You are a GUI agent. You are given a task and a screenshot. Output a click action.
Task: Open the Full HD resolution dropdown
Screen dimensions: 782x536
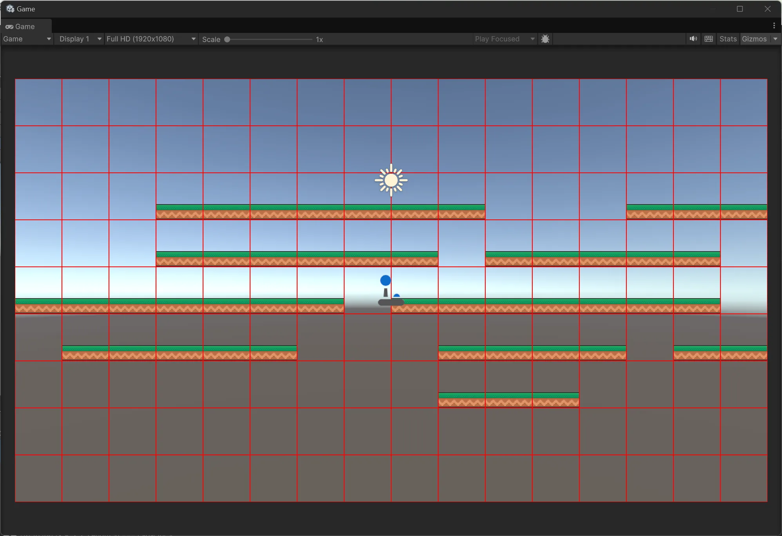151,39
